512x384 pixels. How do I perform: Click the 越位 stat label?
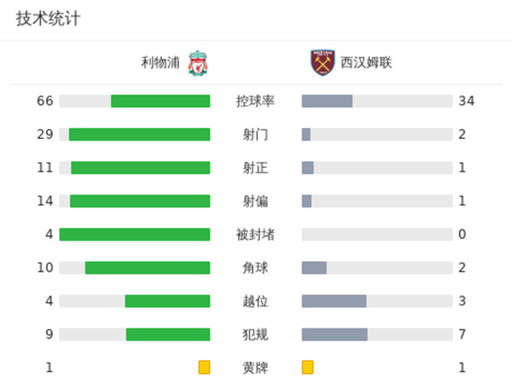click(x=255, y=300)
